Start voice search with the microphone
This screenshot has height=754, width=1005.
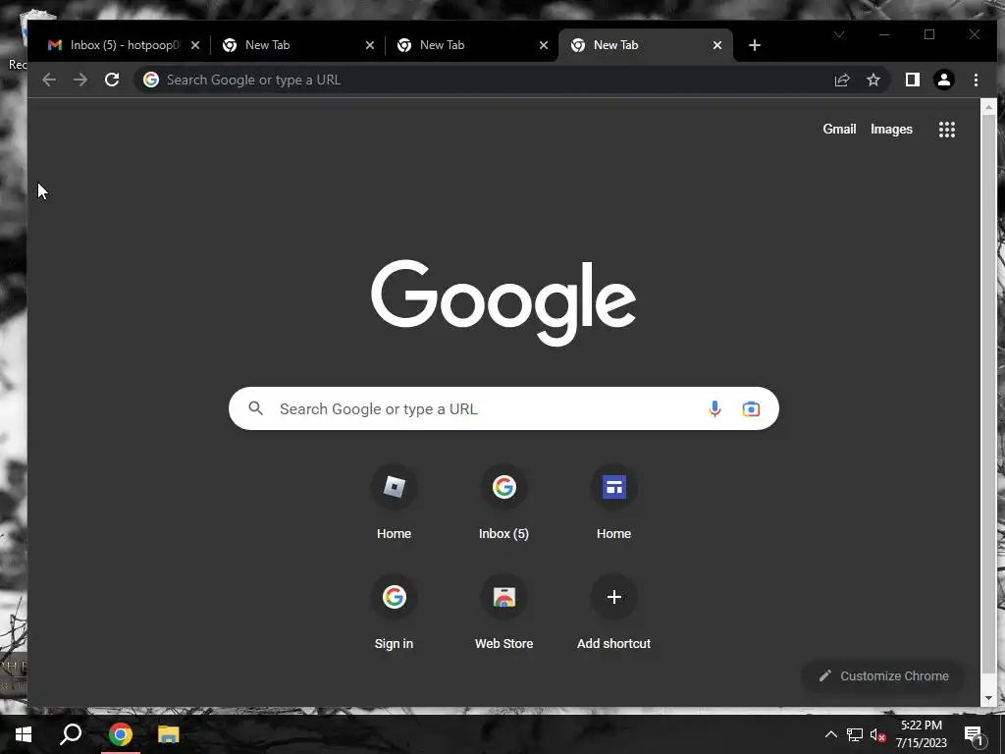tap(714, 408)
